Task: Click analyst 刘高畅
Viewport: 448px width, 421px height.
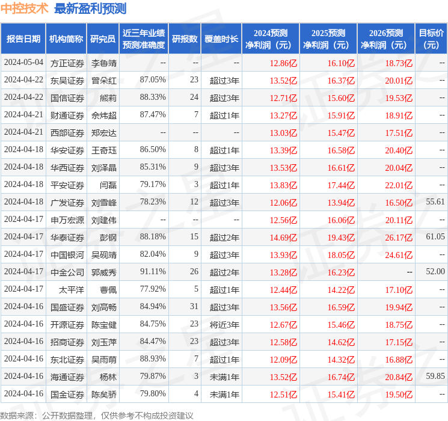Action: click(103, 307)
